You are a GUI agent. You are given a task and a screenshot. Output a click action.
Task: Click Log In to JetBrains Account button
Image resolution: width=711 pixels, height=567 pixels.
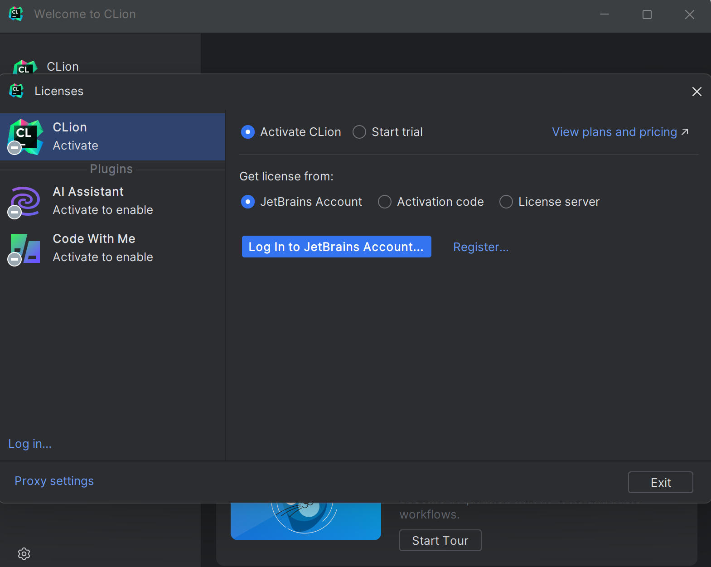336,247
